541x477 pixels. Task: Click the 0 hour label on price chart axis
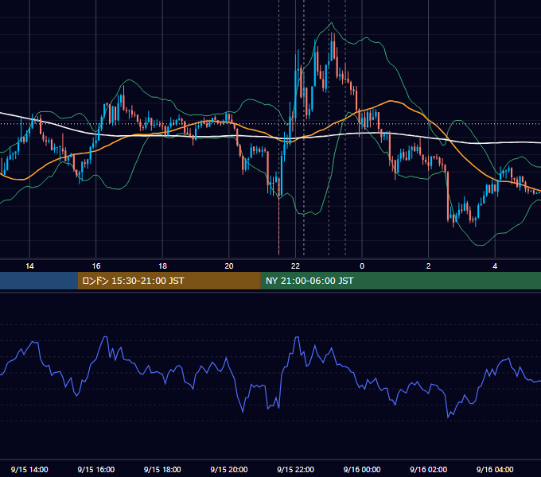(x=362, y=266)
